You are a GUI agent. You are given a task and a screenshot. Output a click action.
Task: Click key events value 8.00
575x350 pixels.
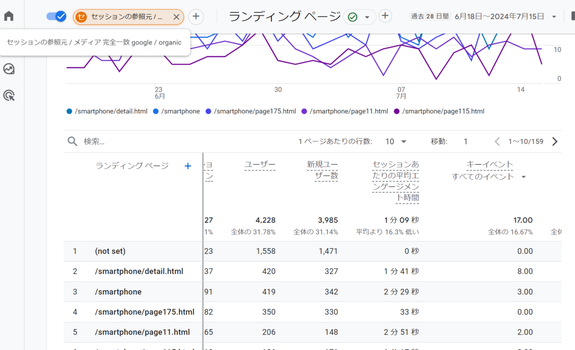525,271
